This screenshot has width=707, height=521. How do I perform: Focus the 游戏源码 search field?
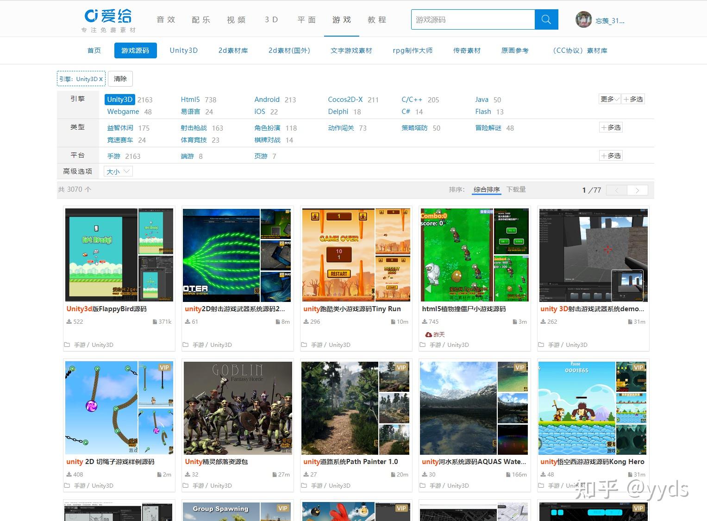[x=473, y=19]
